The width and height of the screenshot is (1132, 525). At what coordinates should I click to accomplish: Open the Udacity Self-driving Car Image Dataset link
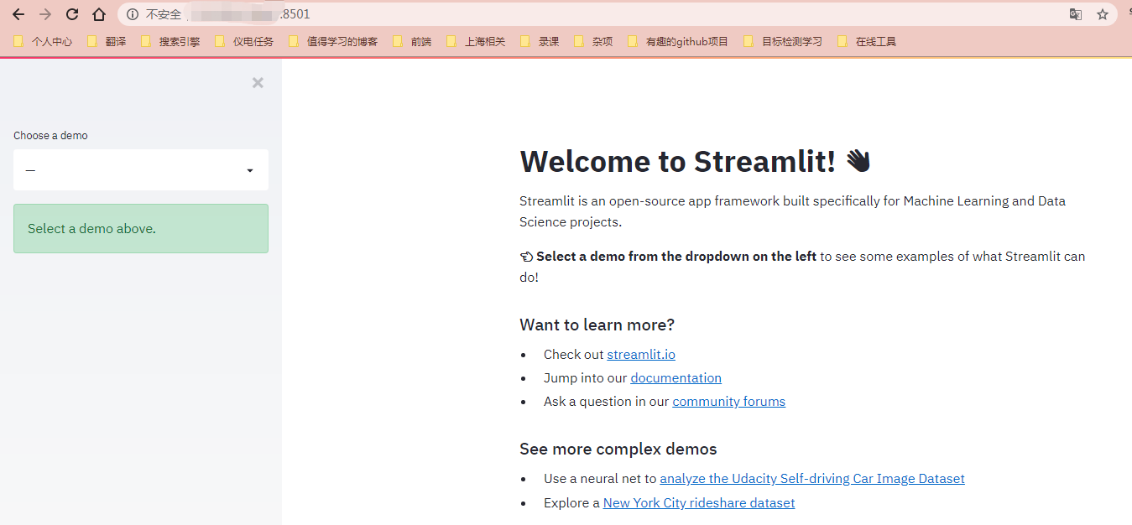(811, 478)
